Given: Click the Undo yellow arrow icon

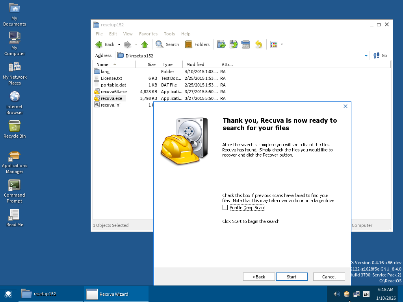Looking at the screenshot, I should click(x=258, y=44).
